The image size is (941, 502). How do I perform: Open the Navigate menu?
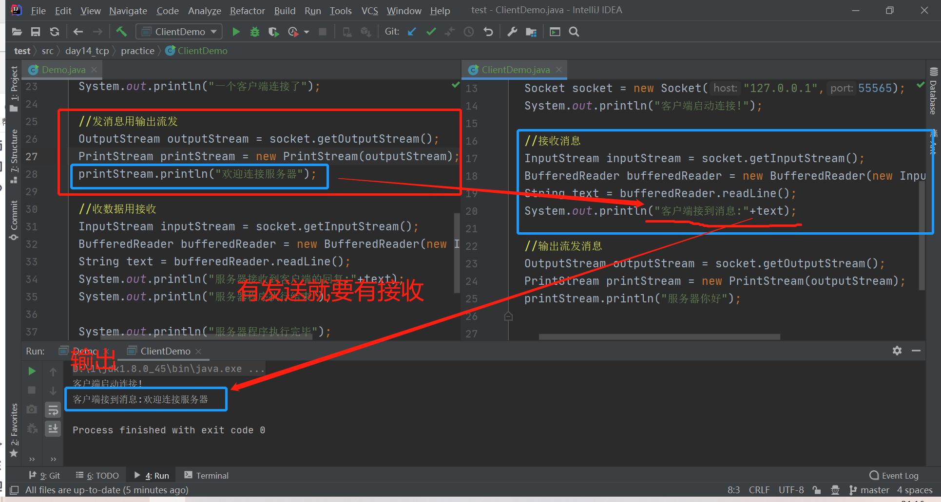[x=128, y=11]
